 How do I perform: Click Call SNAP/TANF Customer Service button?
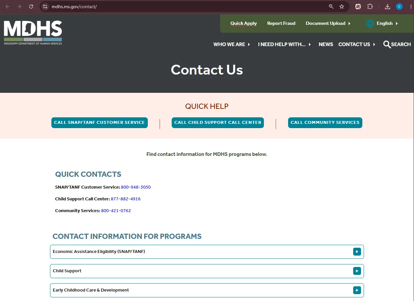pos(99,123)
